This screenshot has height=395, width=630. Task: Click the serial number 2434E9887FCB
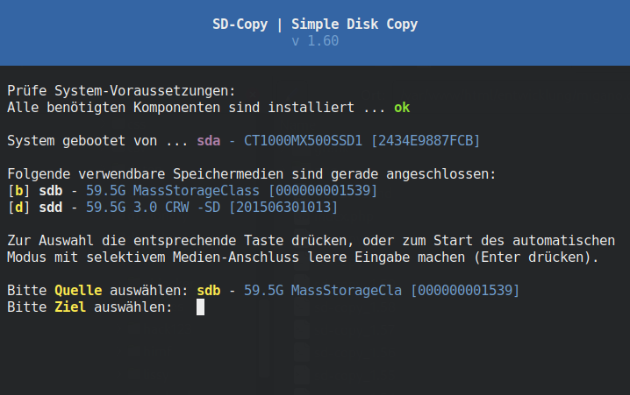426,140
